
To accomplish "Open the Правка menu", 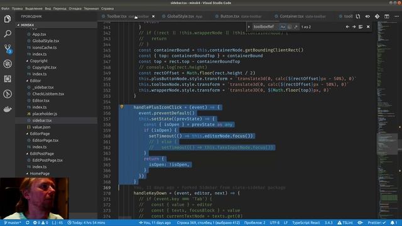I will [17, 8].
